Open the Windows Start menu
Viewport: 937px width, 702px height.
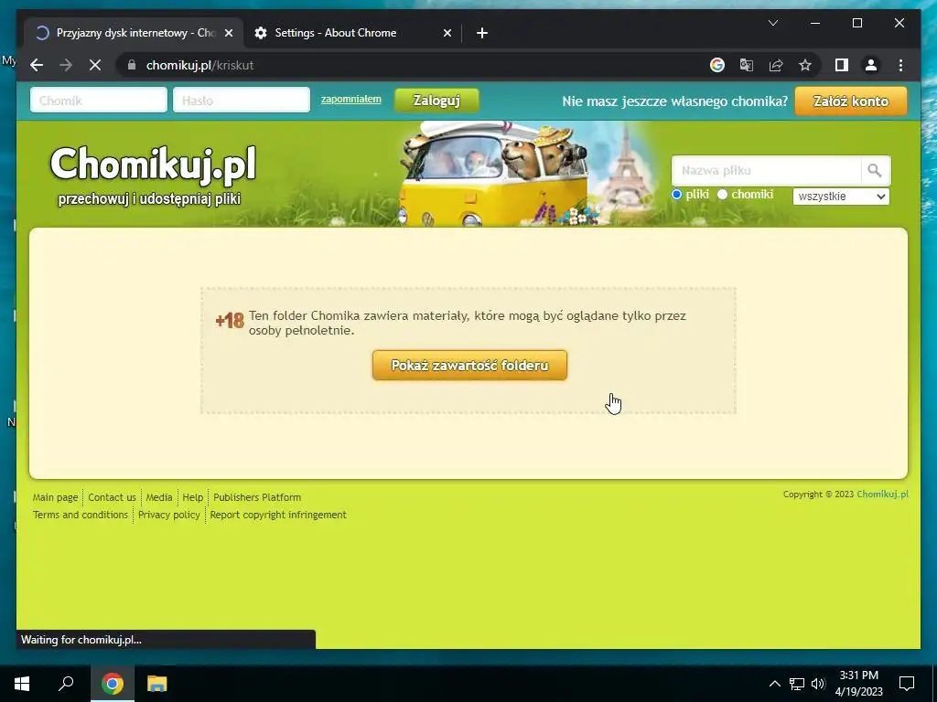point(22,683)
